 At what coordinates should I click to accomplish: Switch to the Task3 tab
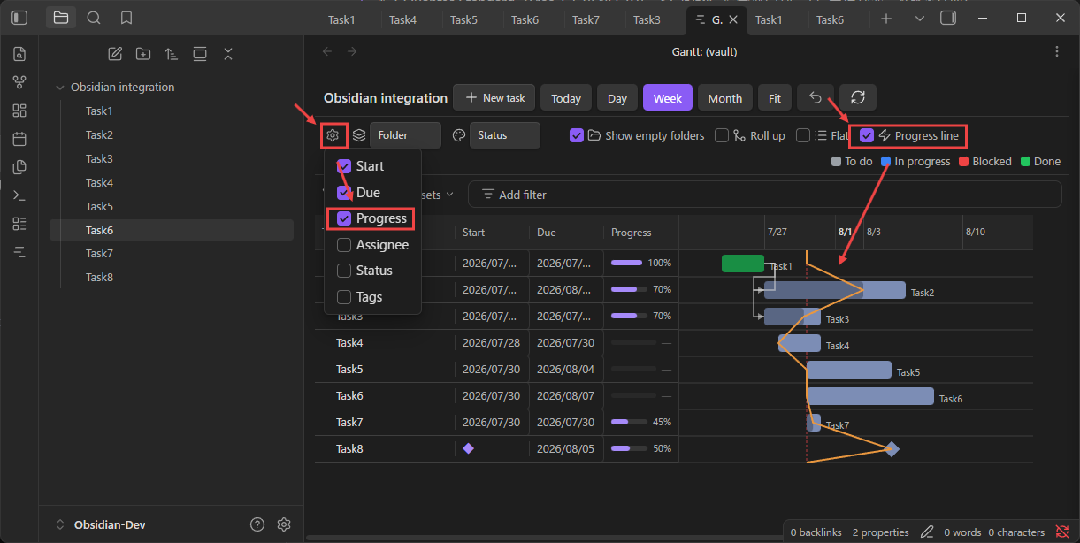point(647,19)
